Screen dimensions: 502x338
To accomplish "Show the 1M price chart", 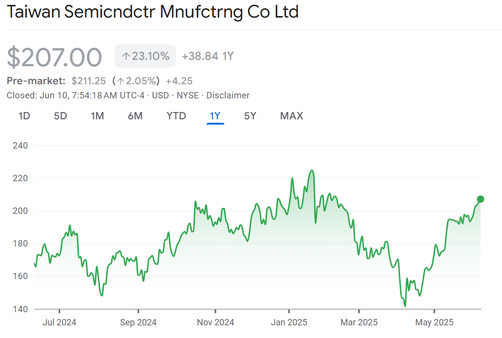I will tap(97, 116).
